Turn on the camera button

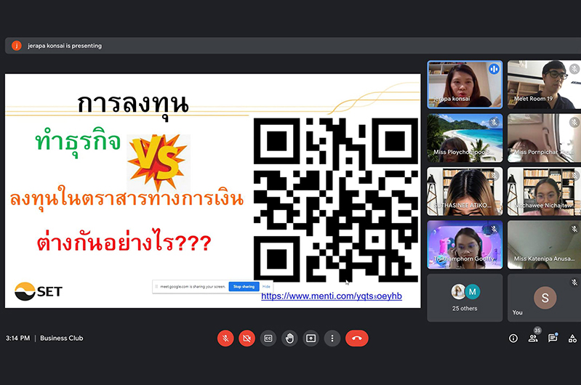pos(247,339)
